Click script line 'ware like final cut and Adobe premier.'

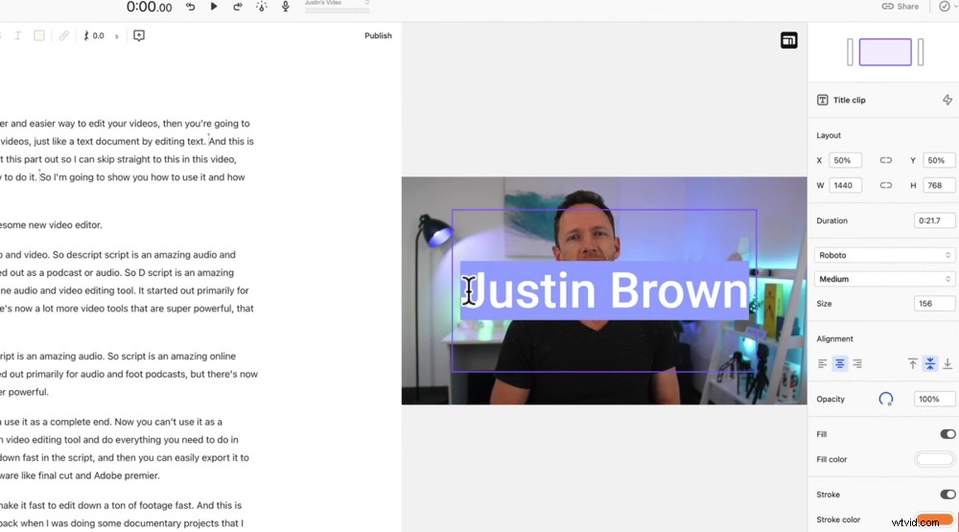click(81, 475)
